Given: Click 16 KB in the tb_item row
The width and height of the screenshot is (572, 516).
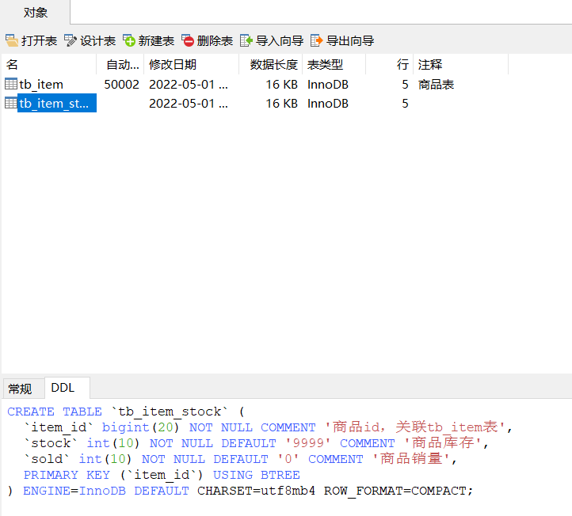Looking at the screenshot, I should 281,85.
